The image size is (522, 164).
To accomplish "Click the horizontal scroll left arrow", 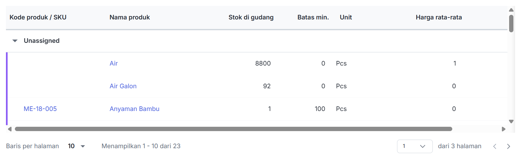I will tap(10, 129).
